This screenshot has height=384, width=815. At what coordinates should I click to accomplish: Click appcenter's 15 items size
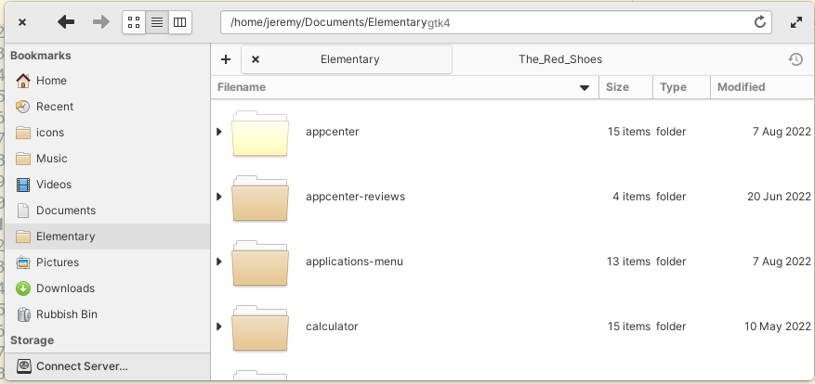coord(629,132)
